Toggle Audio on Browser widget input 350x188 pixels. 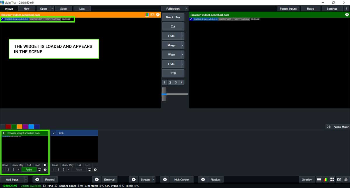(x=29, y=170)
